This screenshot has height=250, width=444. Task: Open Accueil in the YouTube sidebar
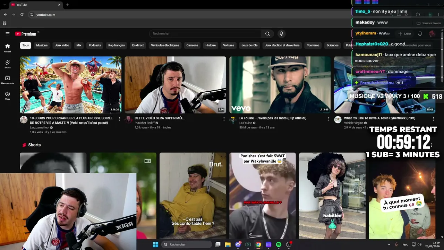click(x=7, y=48)
